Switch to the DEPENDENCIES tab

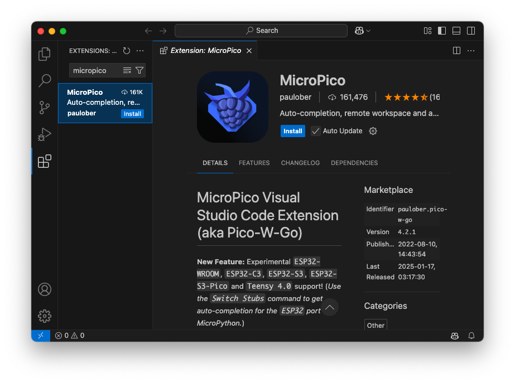pos(354,163)
